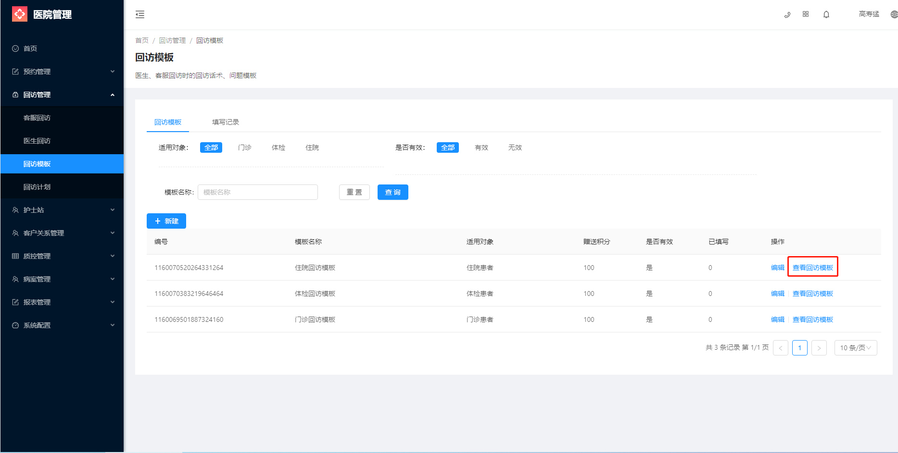This screenshot has width=898, height=453.
Task: Click the 报表管理 edit icon
Action: pyautogui.click(x=15, y=302)
